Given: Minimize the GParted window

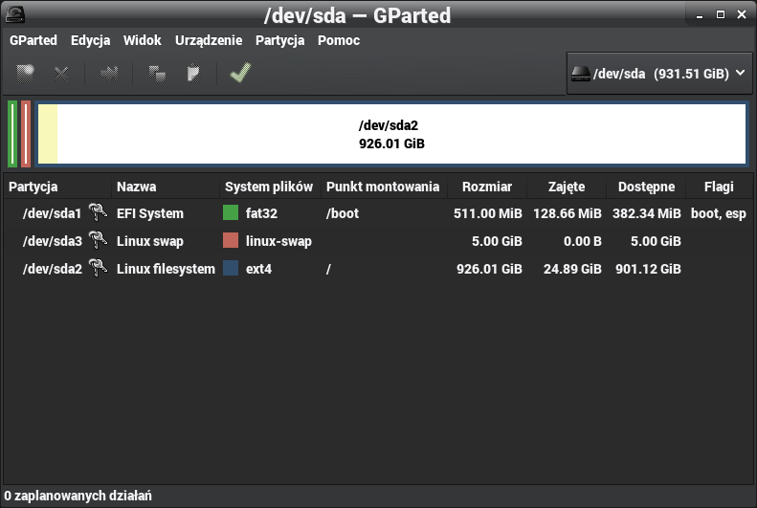Looking at the screenshot, I should (x=700, y=15).
